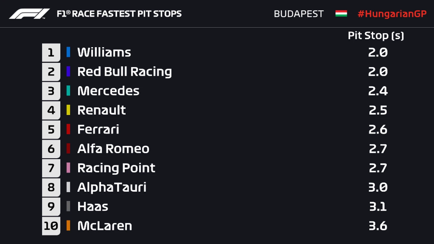Screen dimensions: 434x244
Task: Click the F1 logo in header
Action: coord(29,14)
